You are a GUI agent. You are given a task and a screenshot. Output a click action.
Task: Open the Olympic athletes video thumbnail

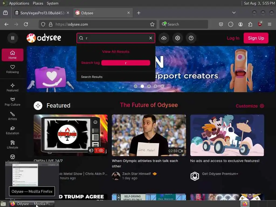(149, 135)
